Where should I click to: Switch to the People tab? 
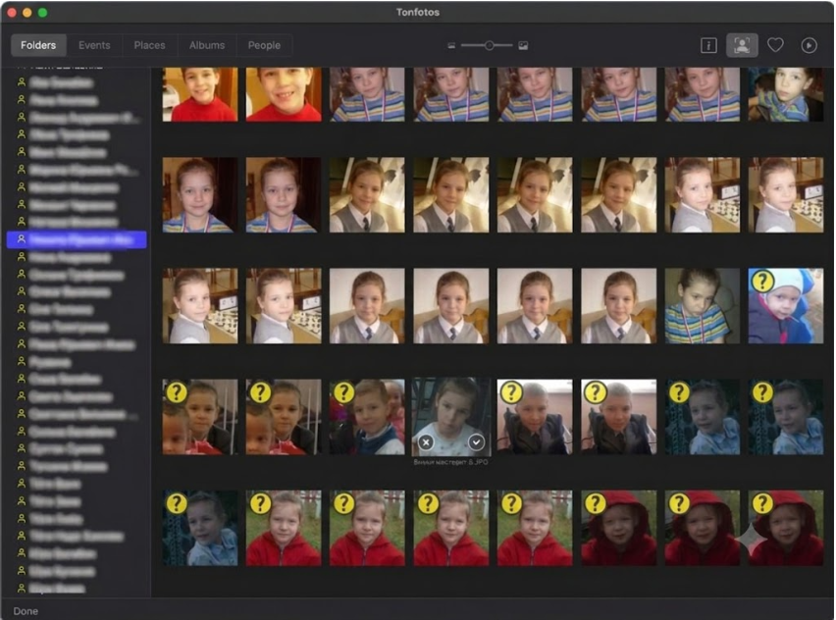[x=264, y=45]
